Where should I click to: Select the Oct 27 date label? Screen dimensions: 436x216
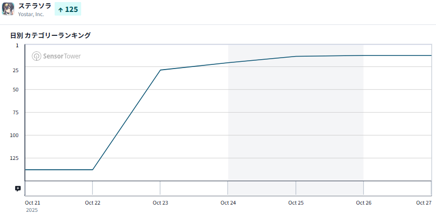point(425,203)
